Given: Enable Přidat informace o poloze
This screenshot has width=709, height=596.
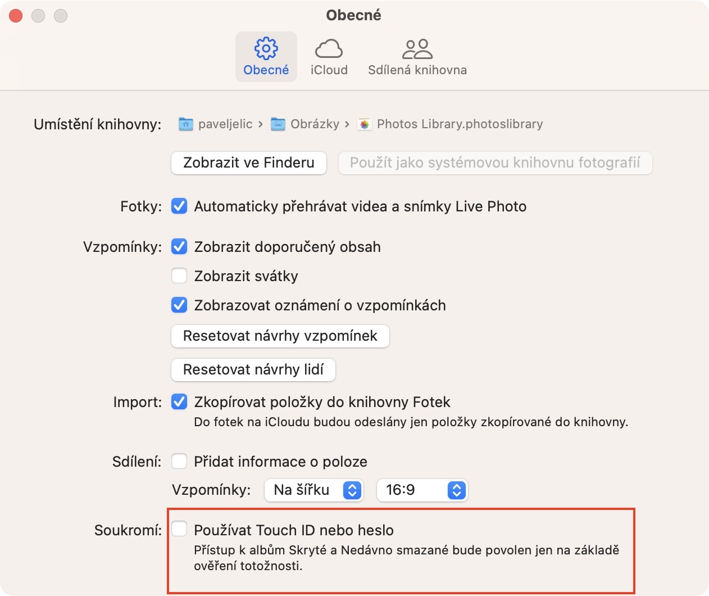Looking at the screenshot, I should [x=179, y=462].
